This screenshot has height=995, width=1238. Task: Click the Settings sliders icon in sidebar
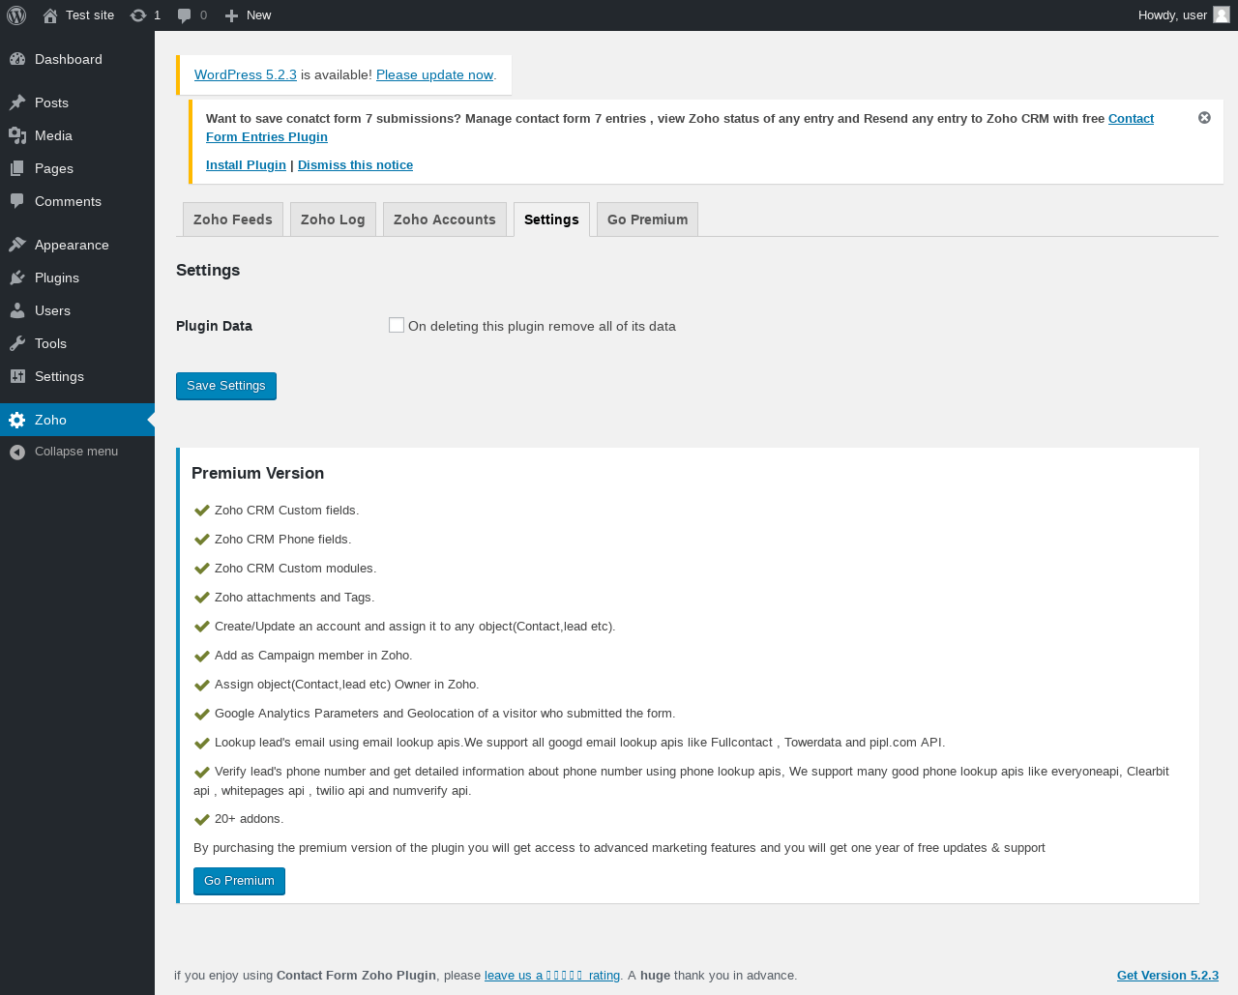point(17,376)
